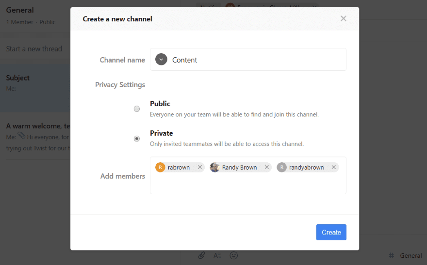Viewport: 427px width, 265px height.
Task: Remove rabrown from the members list
Action: [199, 167]
